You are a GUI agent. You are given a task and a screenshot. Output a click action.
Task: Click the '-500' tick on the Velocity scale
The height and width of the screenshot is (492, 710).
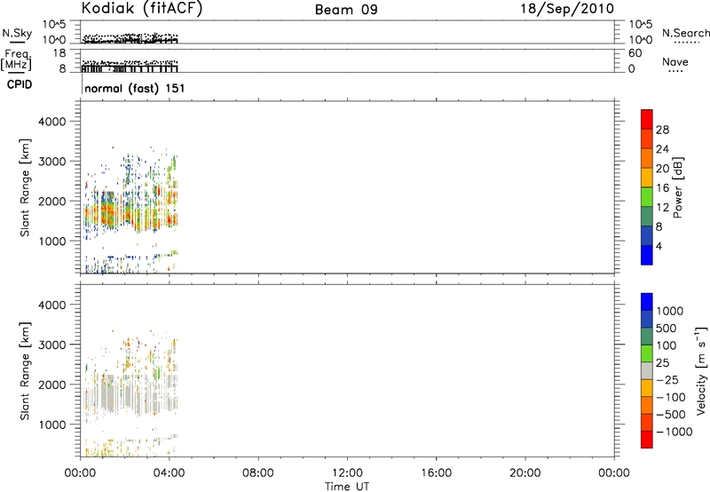[671, 415]
